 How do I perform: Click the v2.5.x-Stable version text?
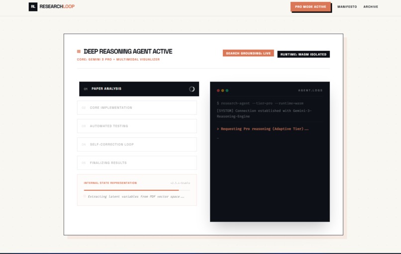click(x=180, y=183)
